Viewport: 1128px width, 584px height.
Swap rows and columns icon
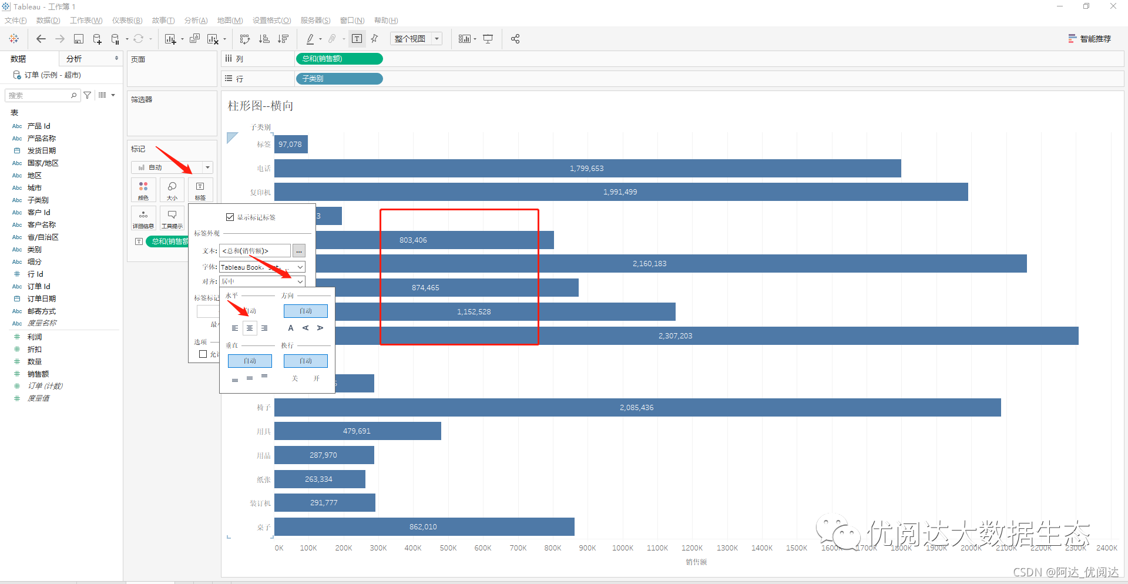tap(245, 39)
